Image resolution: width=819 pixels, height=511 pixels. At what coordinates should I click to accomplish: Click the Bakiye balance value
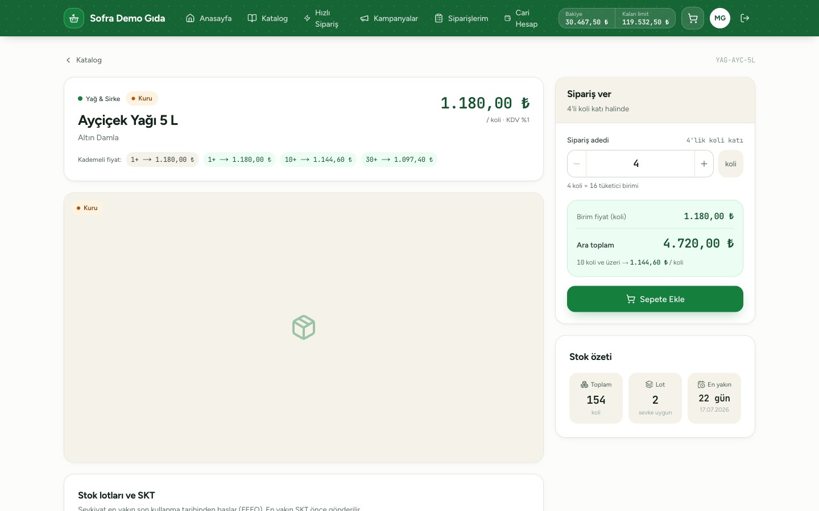pyautogui.click(x=587, y=22)
